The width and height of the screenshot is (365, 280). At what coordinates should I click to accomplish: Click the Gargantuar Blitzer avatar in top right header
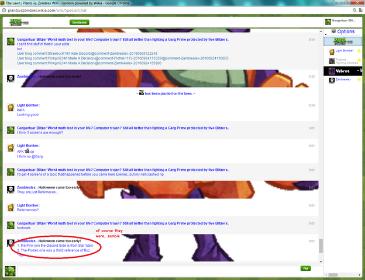(x=328, y=22)
